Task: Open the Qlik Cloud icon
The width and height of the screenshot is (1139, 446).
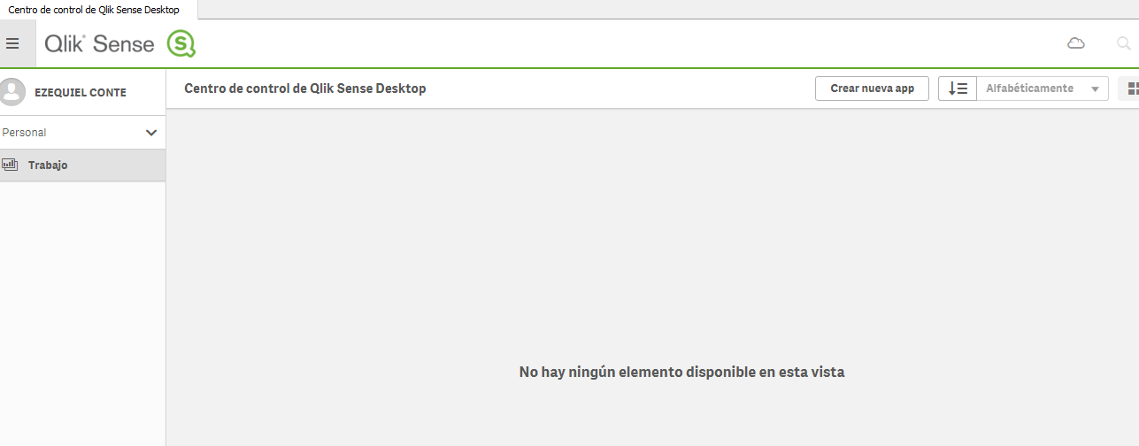Action: pyautogui.click(x=1076, y=43)
